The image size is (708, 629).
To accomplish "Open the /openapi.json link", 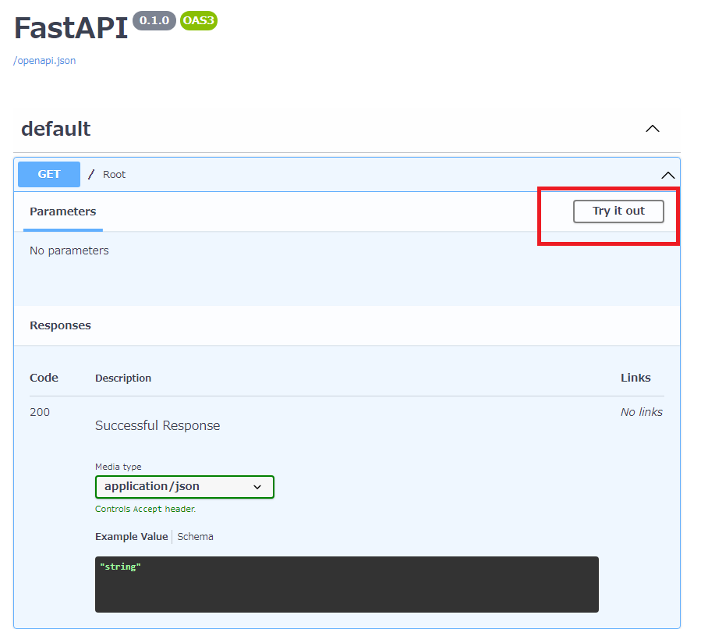I will (x=44, y=61).
